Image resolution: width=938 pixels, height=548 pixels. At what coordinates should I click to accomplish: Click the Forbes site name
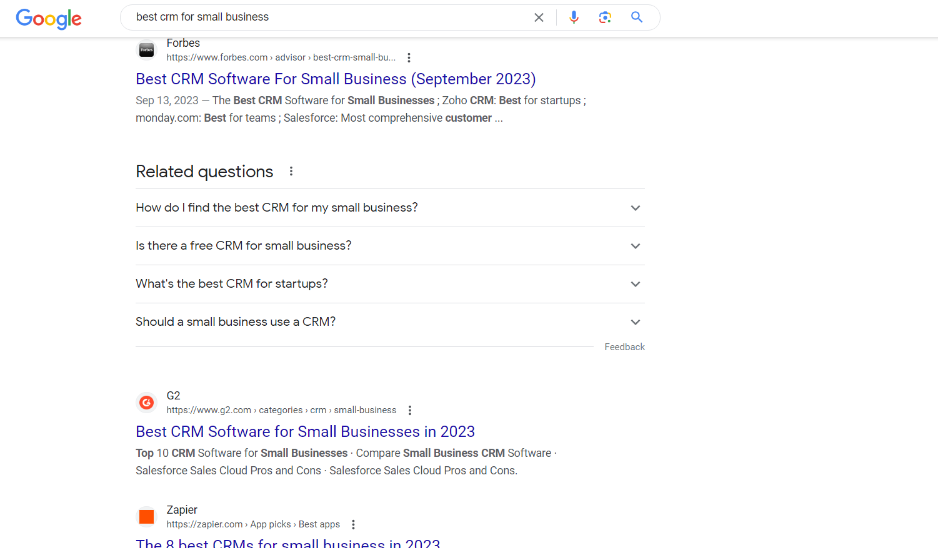pyautogui.click(x=183, y=43)
